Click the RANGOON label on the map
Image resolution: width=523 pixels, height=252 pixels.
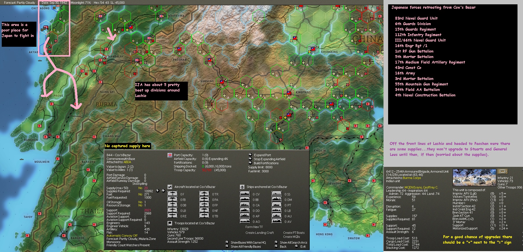point(31,140)
